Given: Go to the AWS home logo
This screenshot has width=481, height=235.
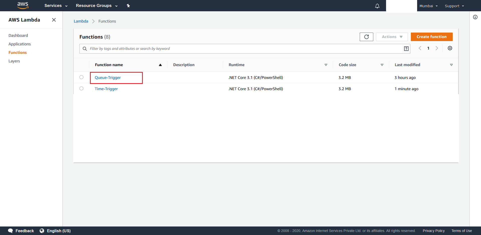Looking at the screenshot, I should [x=23, y=5].
